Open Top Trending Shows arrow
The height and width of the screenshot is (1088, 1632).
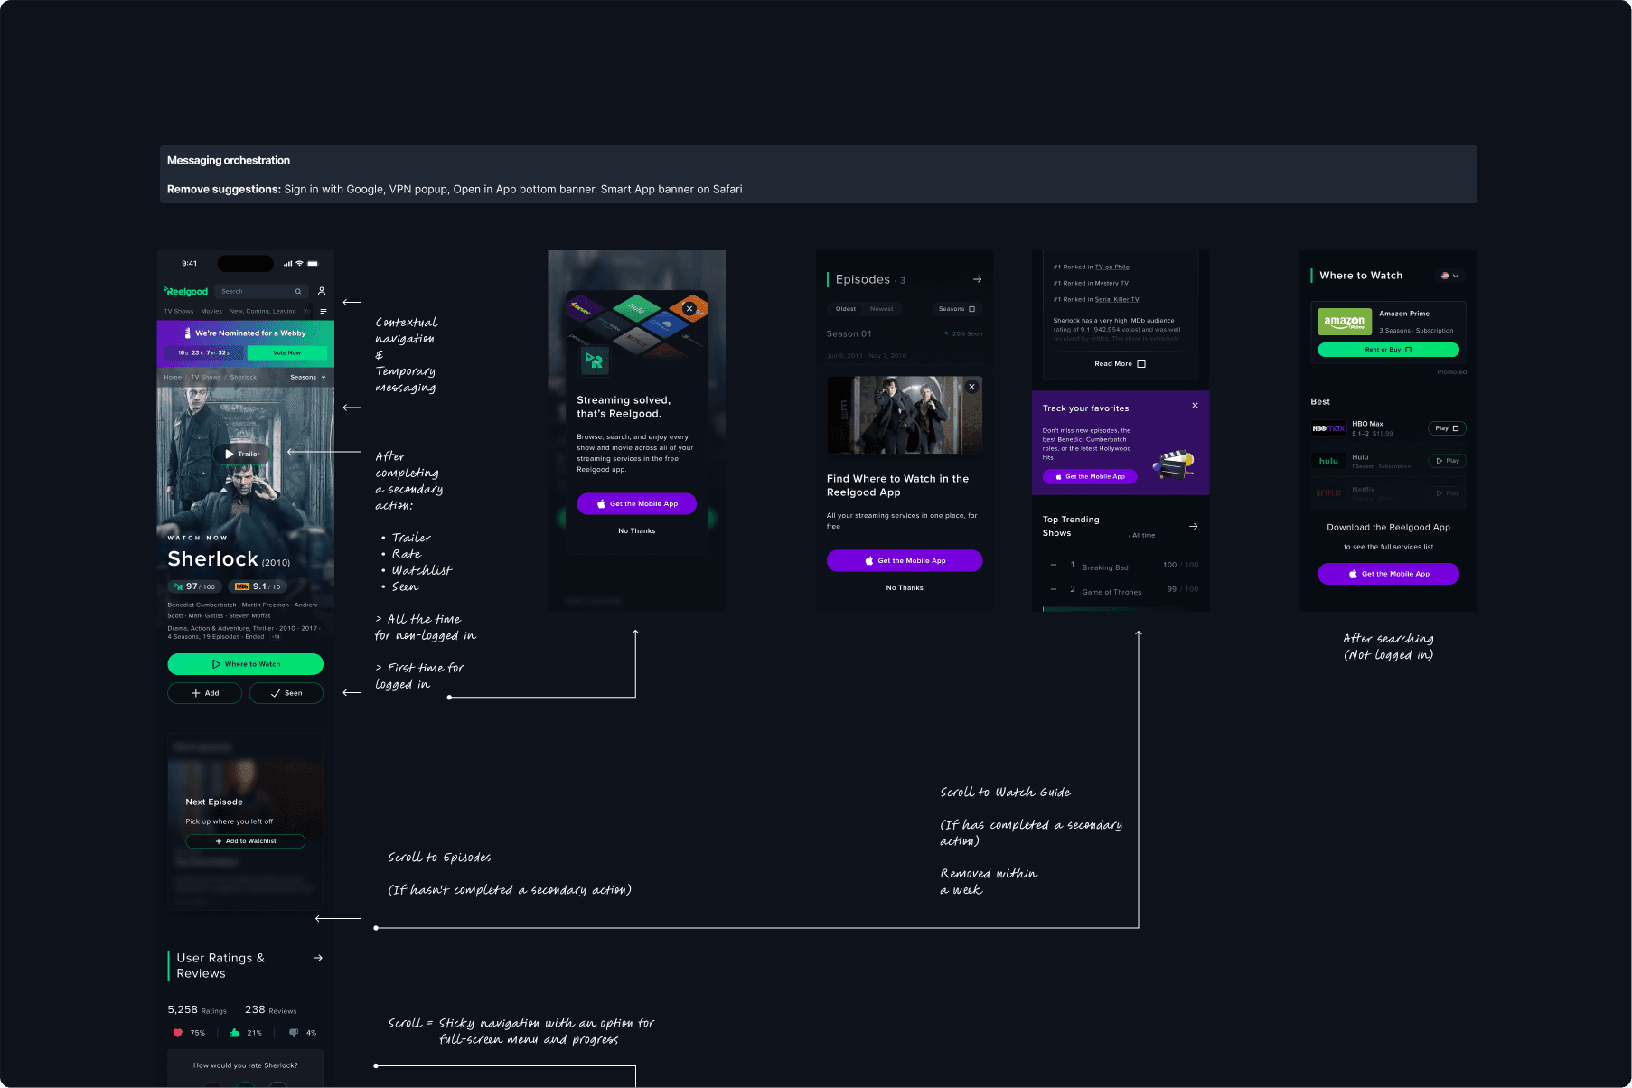[x=1194, y=526]
